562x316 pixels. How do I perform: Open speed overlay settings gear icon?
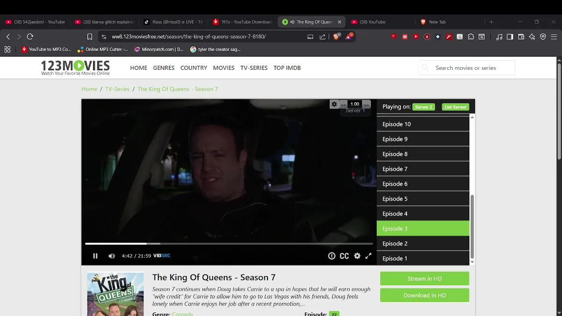334,104
